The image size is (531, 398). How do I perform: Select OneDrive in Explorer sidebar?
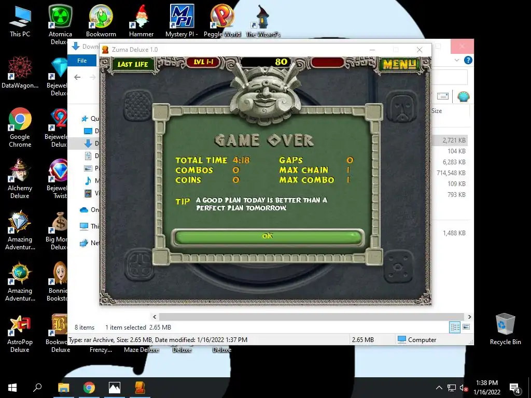pos(89,210)
